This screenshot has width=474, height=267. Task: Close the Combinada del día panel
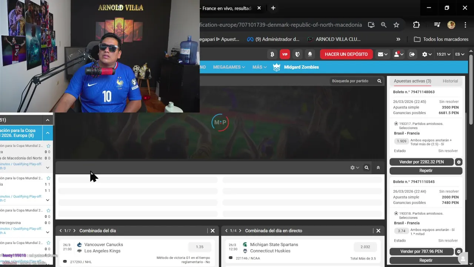tap(213, 231)
